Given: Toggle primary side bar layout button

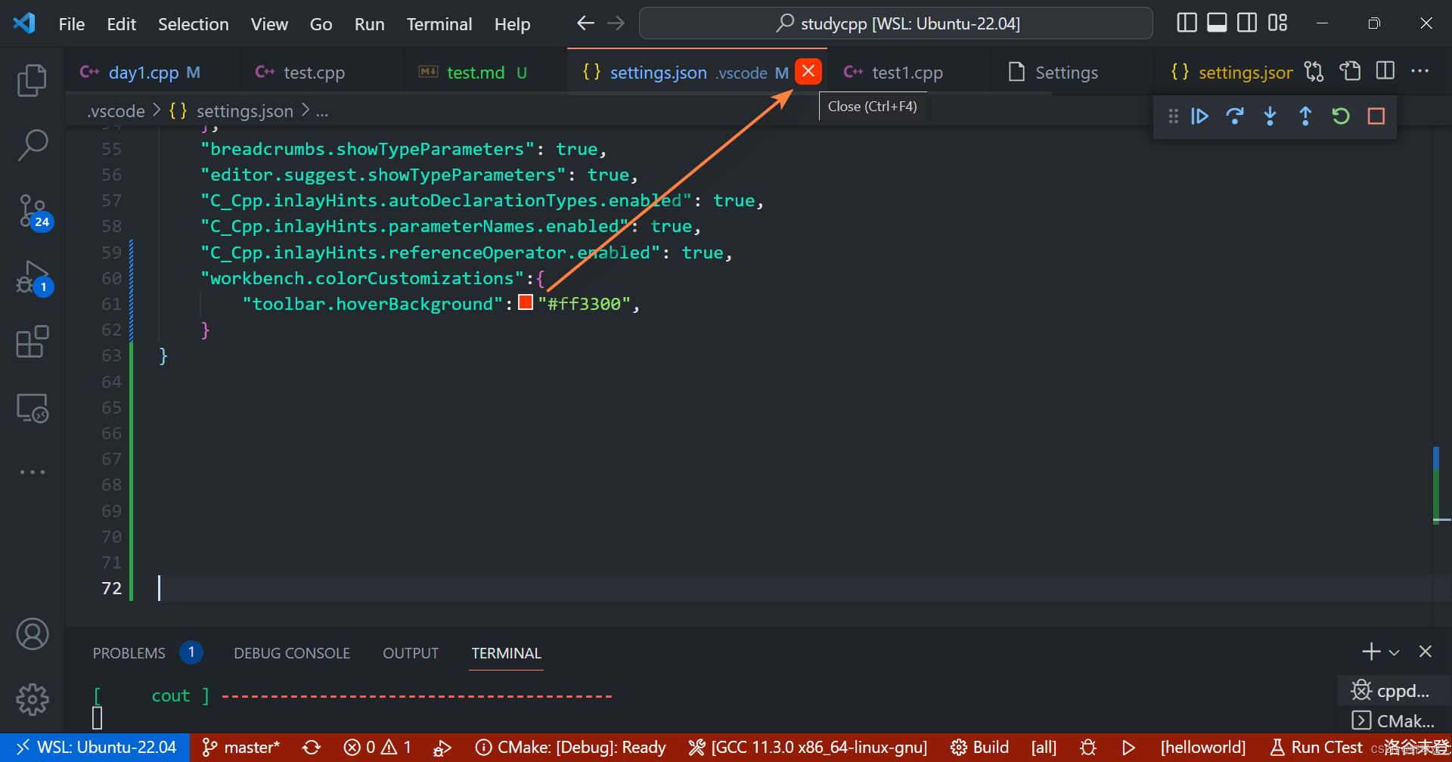Looking at the screenshot, I should 1187,23.
